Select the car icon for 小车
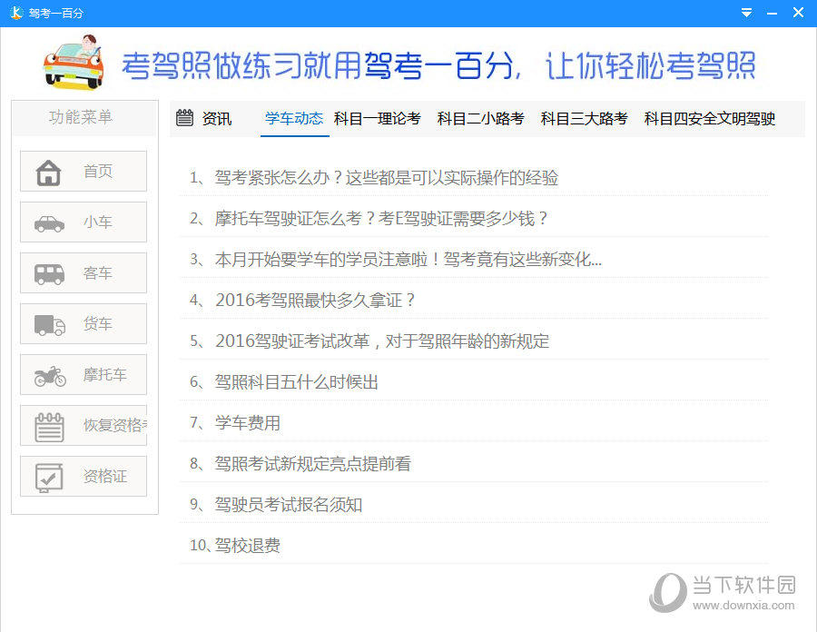This screenshot has height=632, width=817. 50,224
